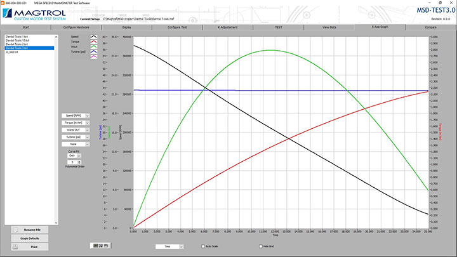Select the graph zoom tool icon
Viewport: 457px width, 257px height.
click(x=100, y=244)
